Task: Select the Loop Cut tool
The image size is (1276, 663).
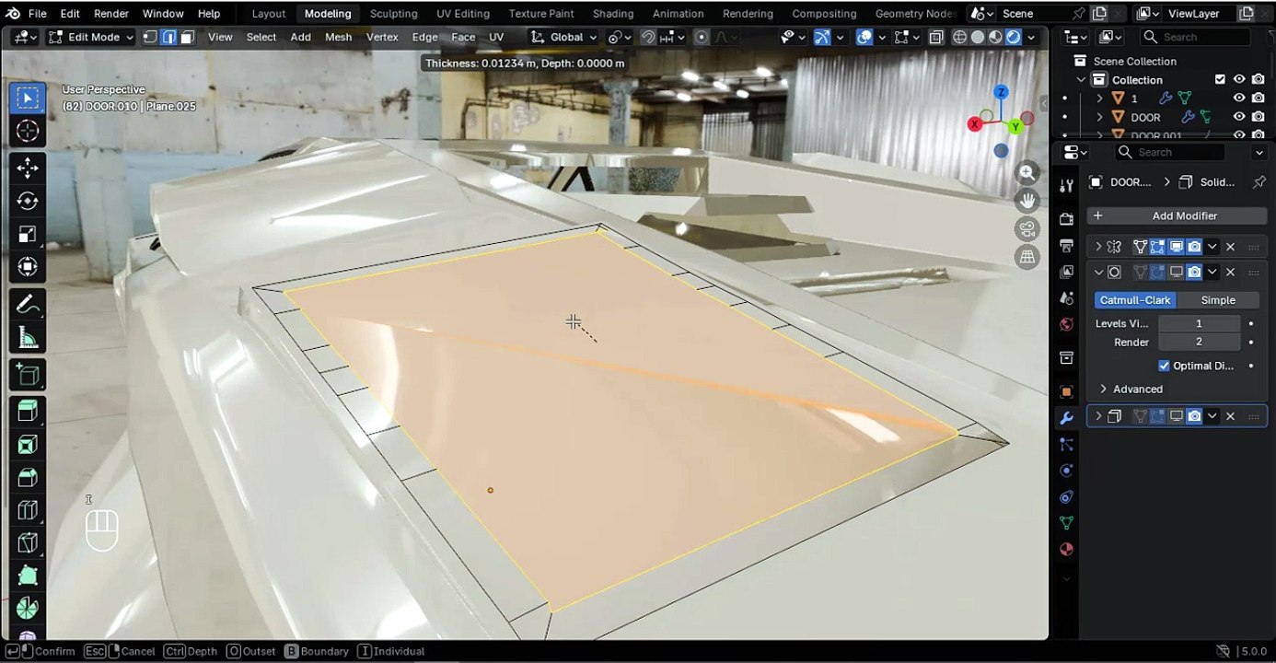Action: [28, 510]
